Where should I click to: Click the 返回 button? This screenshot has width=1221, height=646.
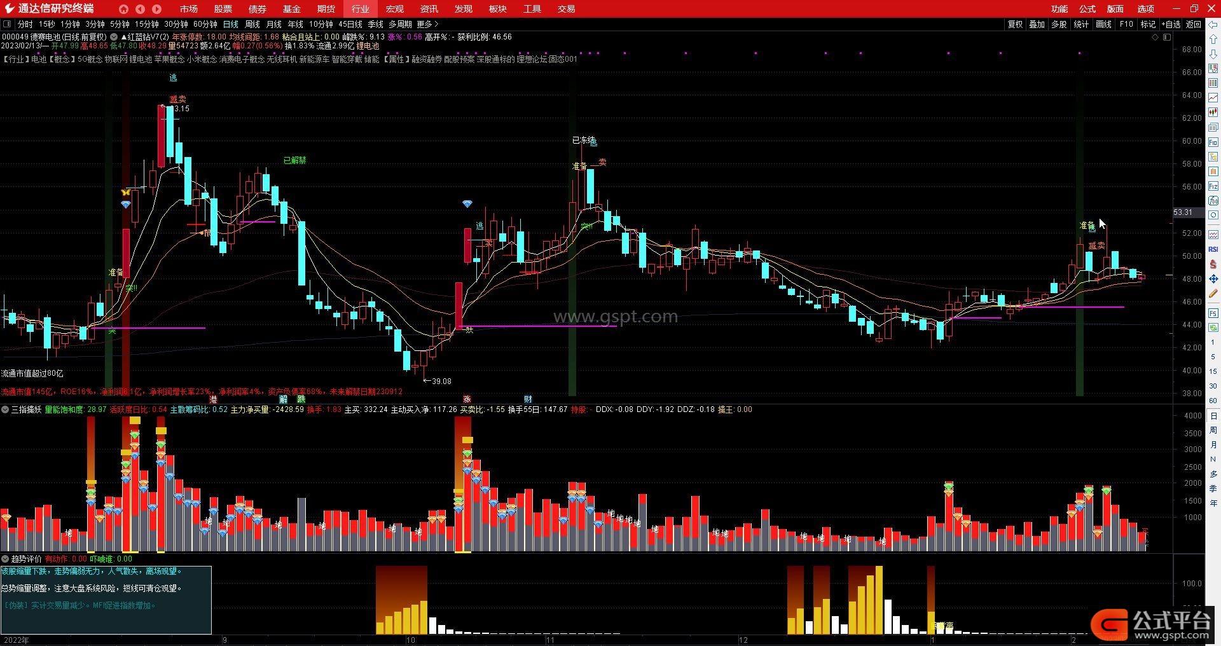click(1194, 24)
